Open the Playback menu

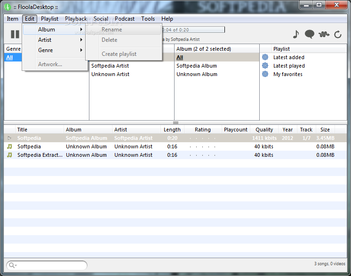tap(76, 19)
